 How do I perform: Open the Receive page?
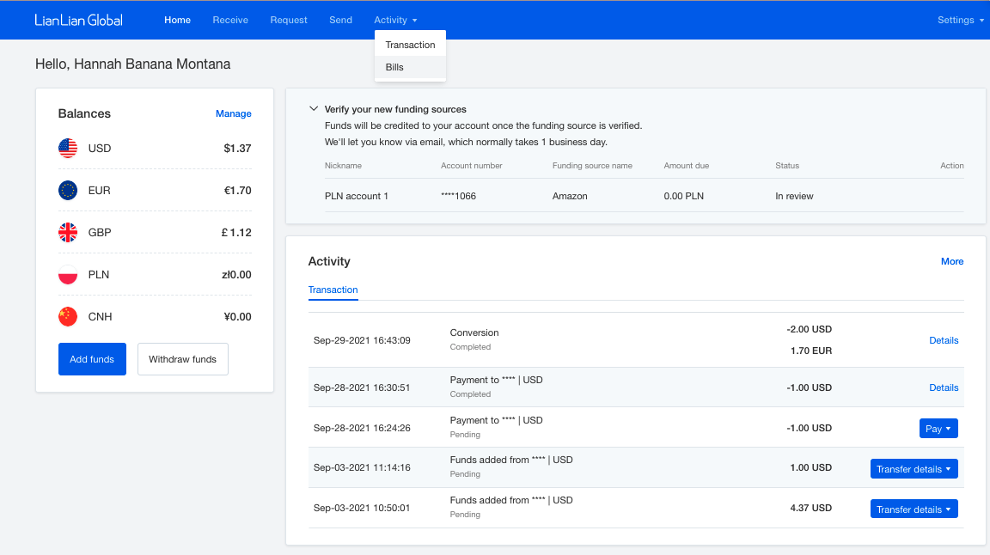click(x=230, y=21)
